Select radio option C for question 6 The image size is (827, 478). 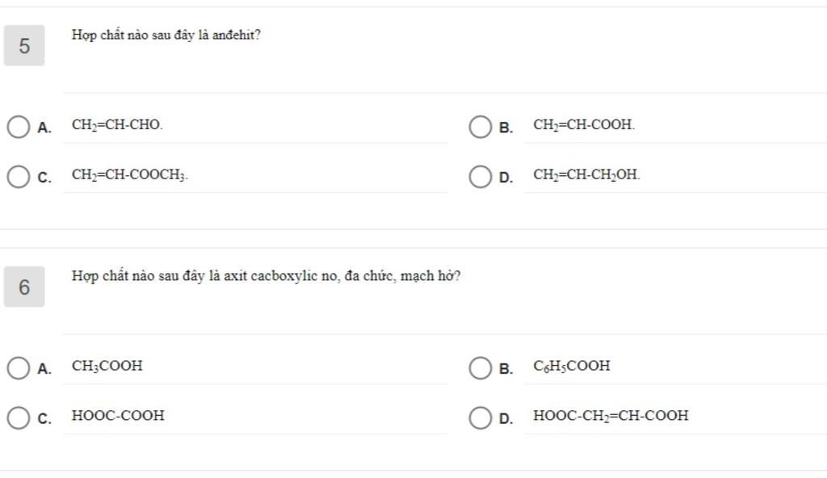click(18, 417)
